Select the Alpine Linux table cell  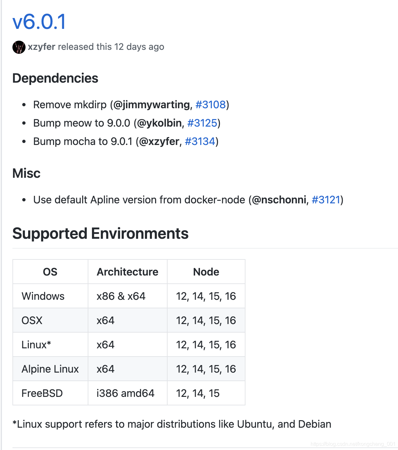(x=50, y=369)
